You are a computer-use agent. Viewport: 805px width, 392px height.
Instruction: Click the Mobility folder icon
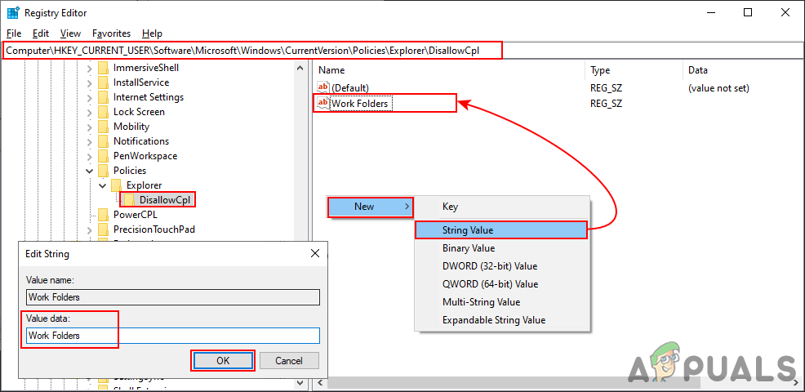(103, 127)
